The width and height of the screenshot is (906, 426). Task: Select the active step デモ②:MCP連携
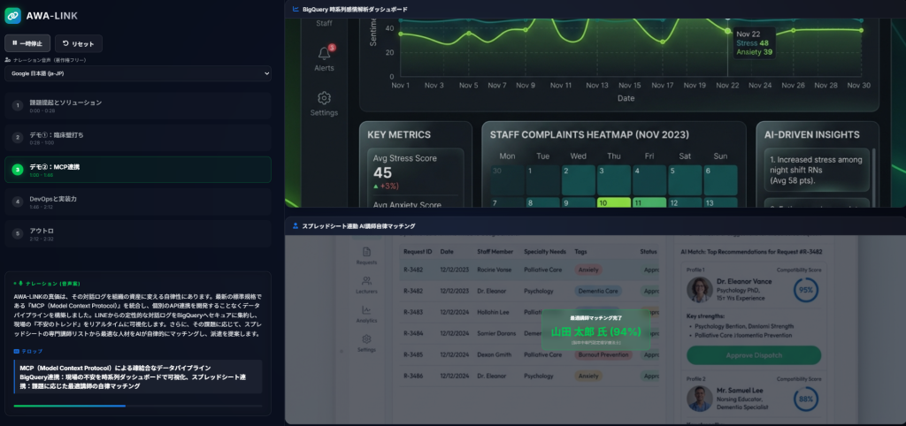coord(138,170)
